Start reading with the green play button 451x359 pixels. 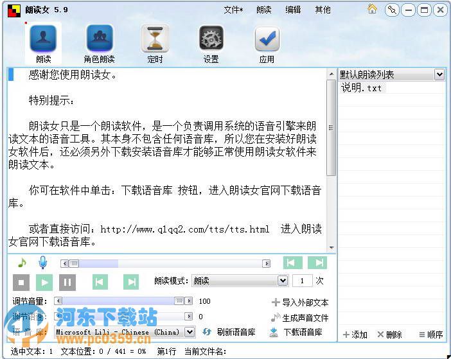(44, 283)
